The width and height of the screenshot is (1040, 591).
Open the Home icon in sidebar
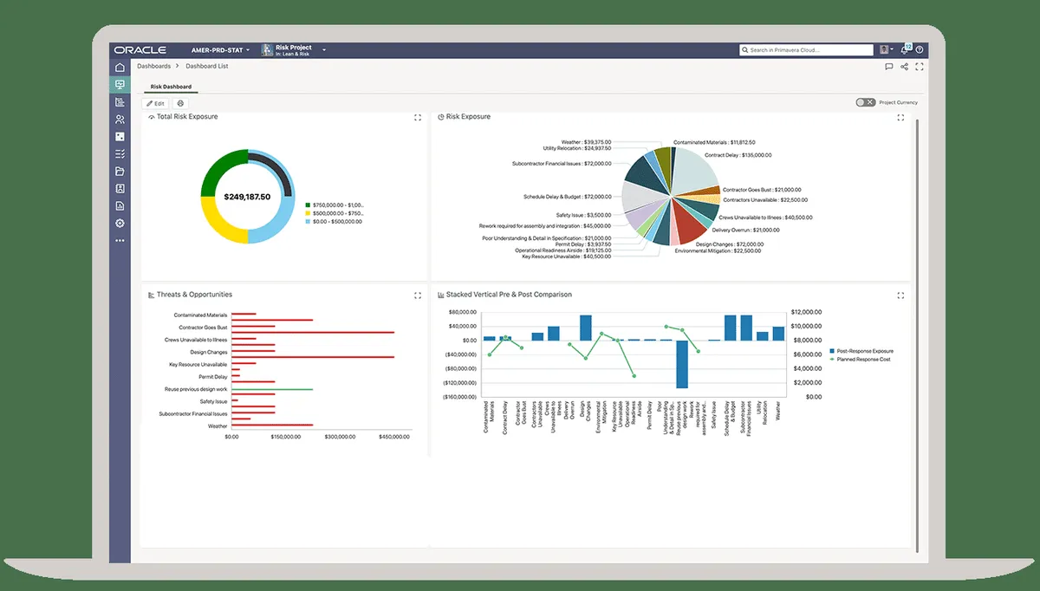point(120,68)
